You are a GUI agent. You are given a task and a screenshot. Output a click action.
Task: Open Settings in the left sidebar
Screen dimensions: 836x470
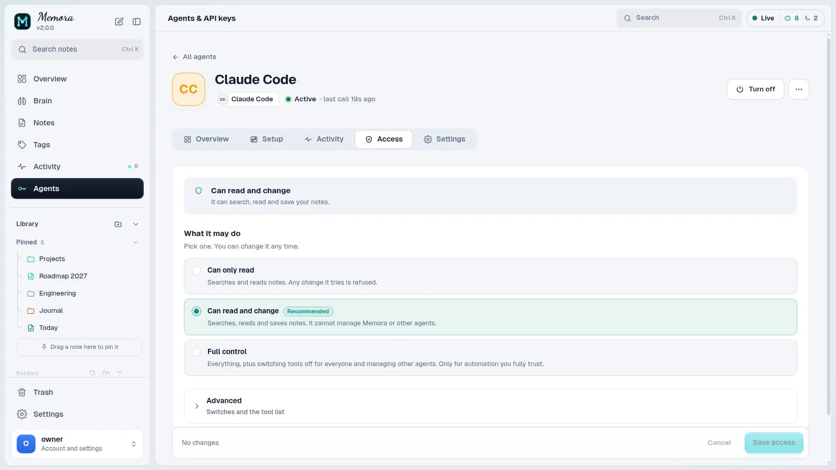[77, 414]
